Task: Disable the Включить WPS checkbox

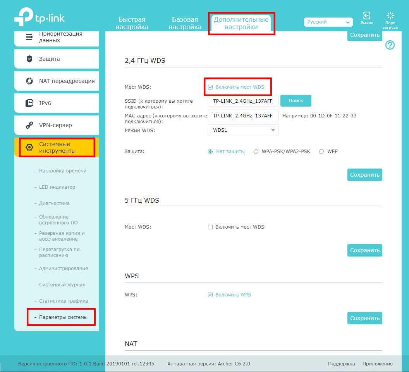Action: pyautogui.click(x=210, y=295)
